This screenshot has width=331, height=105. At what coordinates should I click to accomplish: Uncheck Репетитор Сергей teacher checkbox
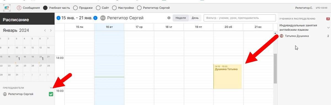[51, 94]
